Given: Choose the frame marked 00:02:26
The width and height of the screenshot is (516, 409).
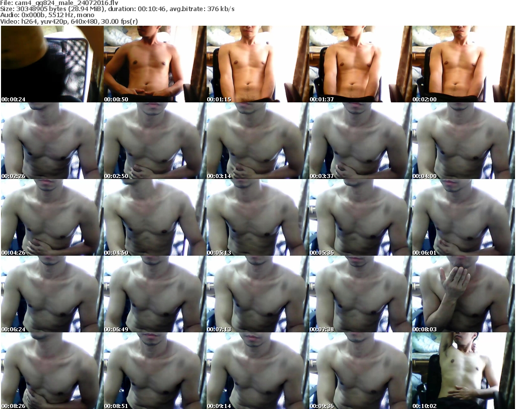Looking at the screenshot, I should click(x=52, y=141).
